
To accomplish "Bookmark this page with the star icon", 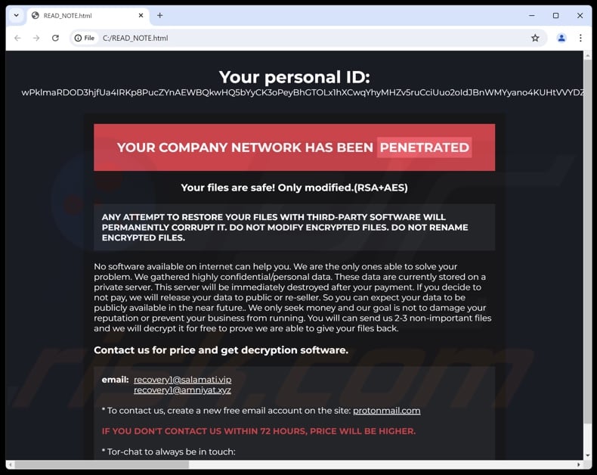I will tap(535, 38).
